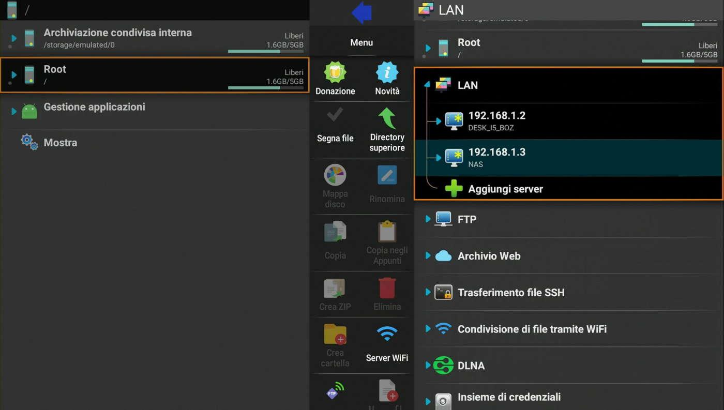Toggle the Segna file checkmark
This screenshot has width=724, height=410.
coord(335,114)
